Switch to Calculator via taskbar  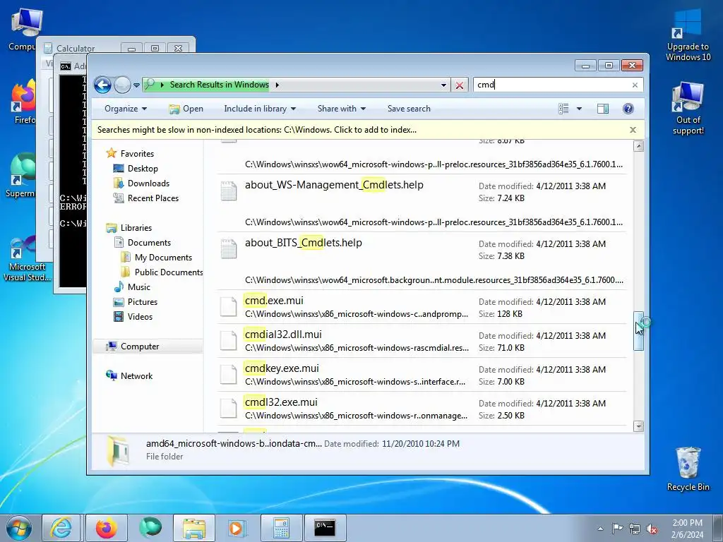coord(281,528)
